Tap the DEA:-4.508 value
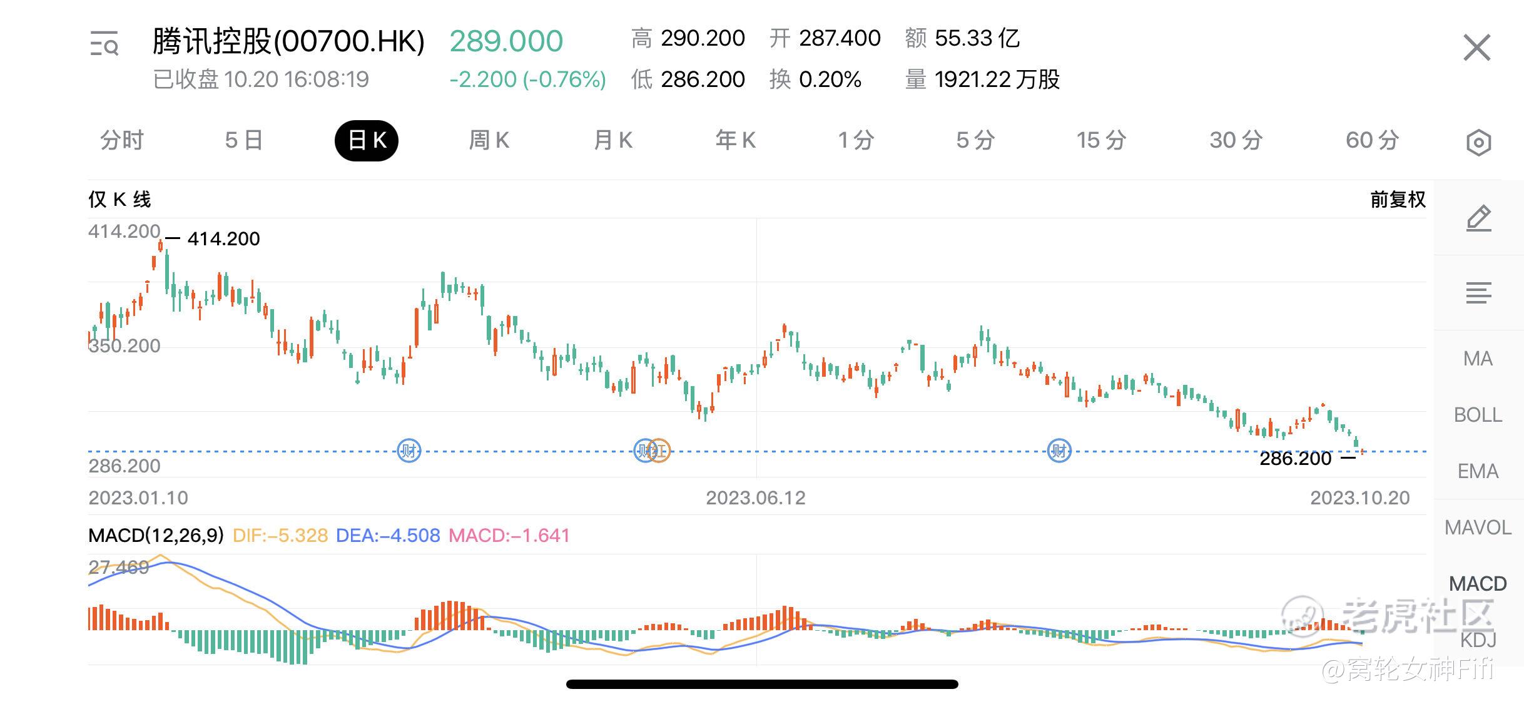Screen dimensions: 1524x704 pyautogui.click(x=388, y=536)
